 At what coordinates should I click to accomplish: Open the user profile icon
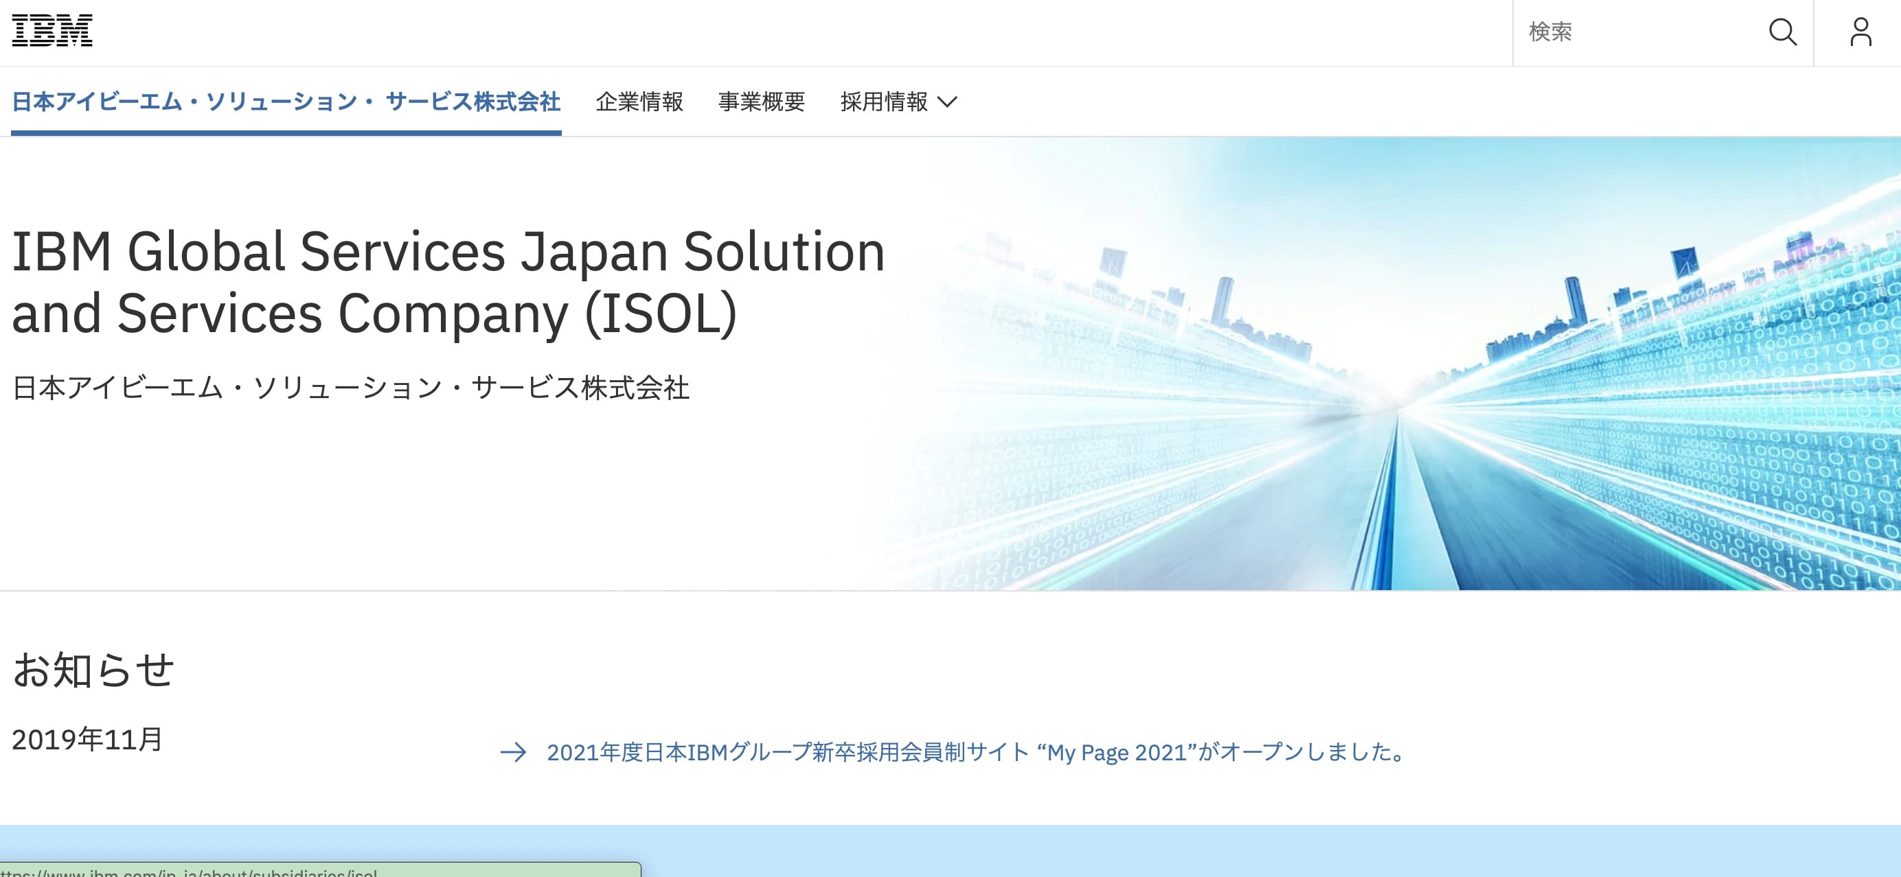pos(1860,32)
